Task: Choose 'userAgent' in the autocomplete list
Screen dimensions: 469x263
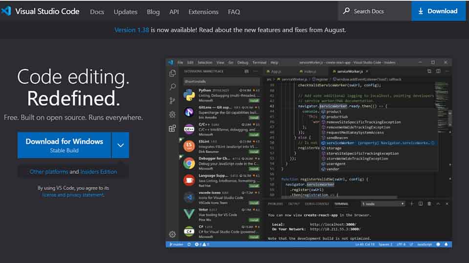Action: pyautogui.click(x=378, y=164)
